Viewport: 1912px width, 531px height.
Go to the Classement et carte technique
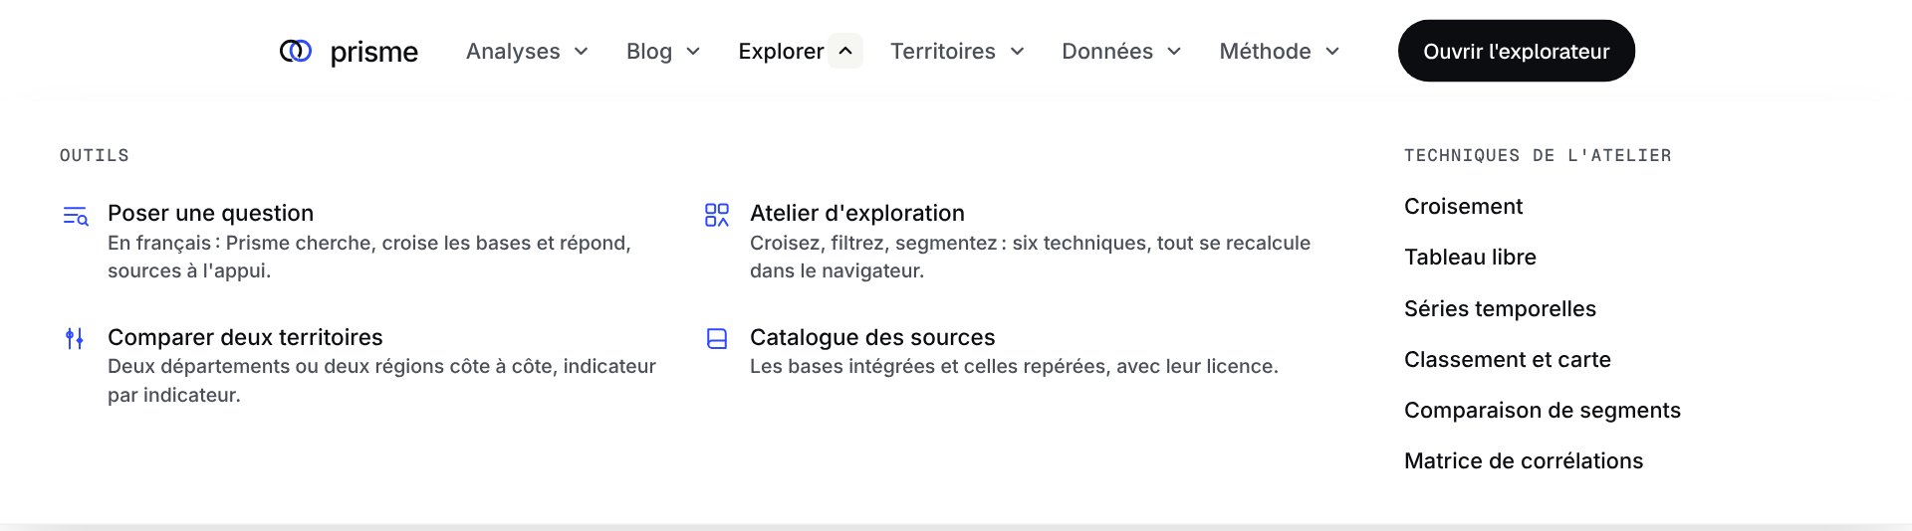point(1507,359)
